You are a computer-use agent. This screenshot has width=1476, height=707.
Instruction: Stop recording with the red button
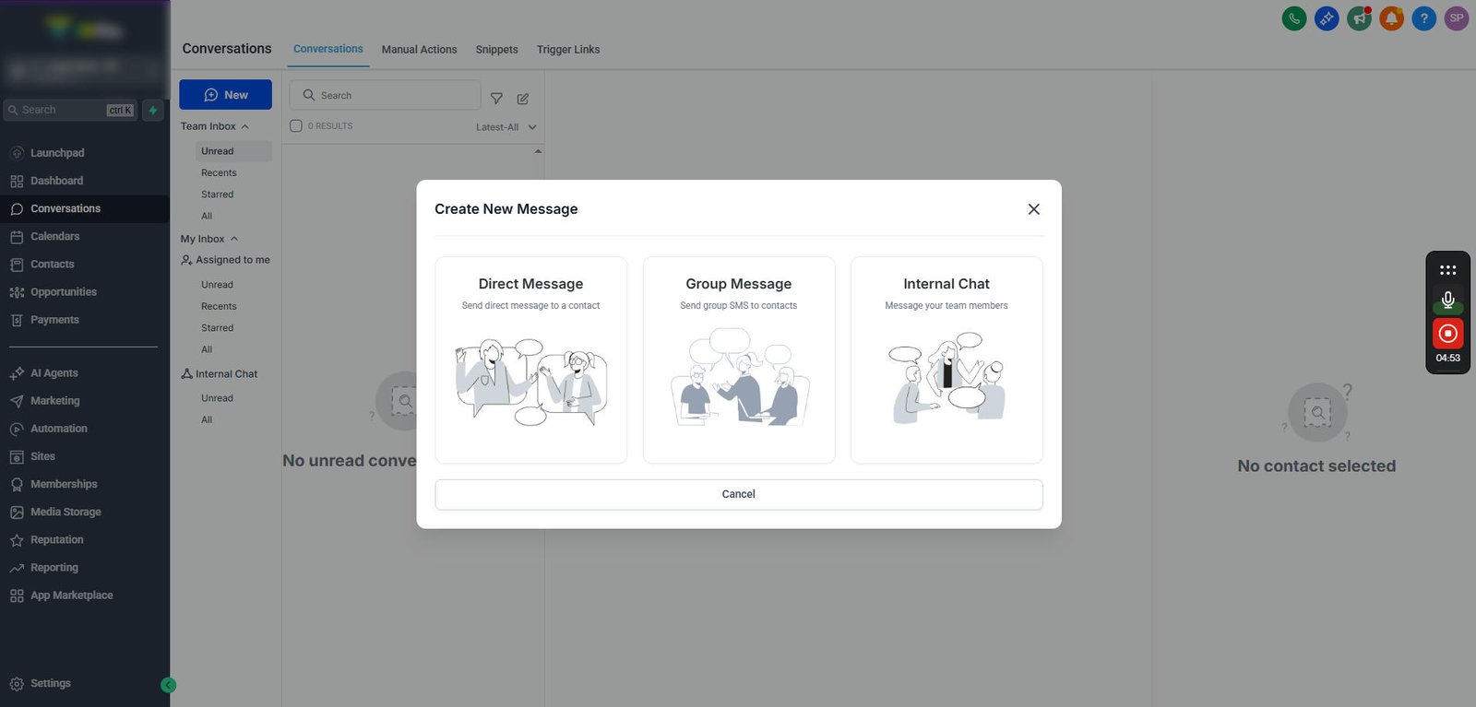coord(1448,333)
